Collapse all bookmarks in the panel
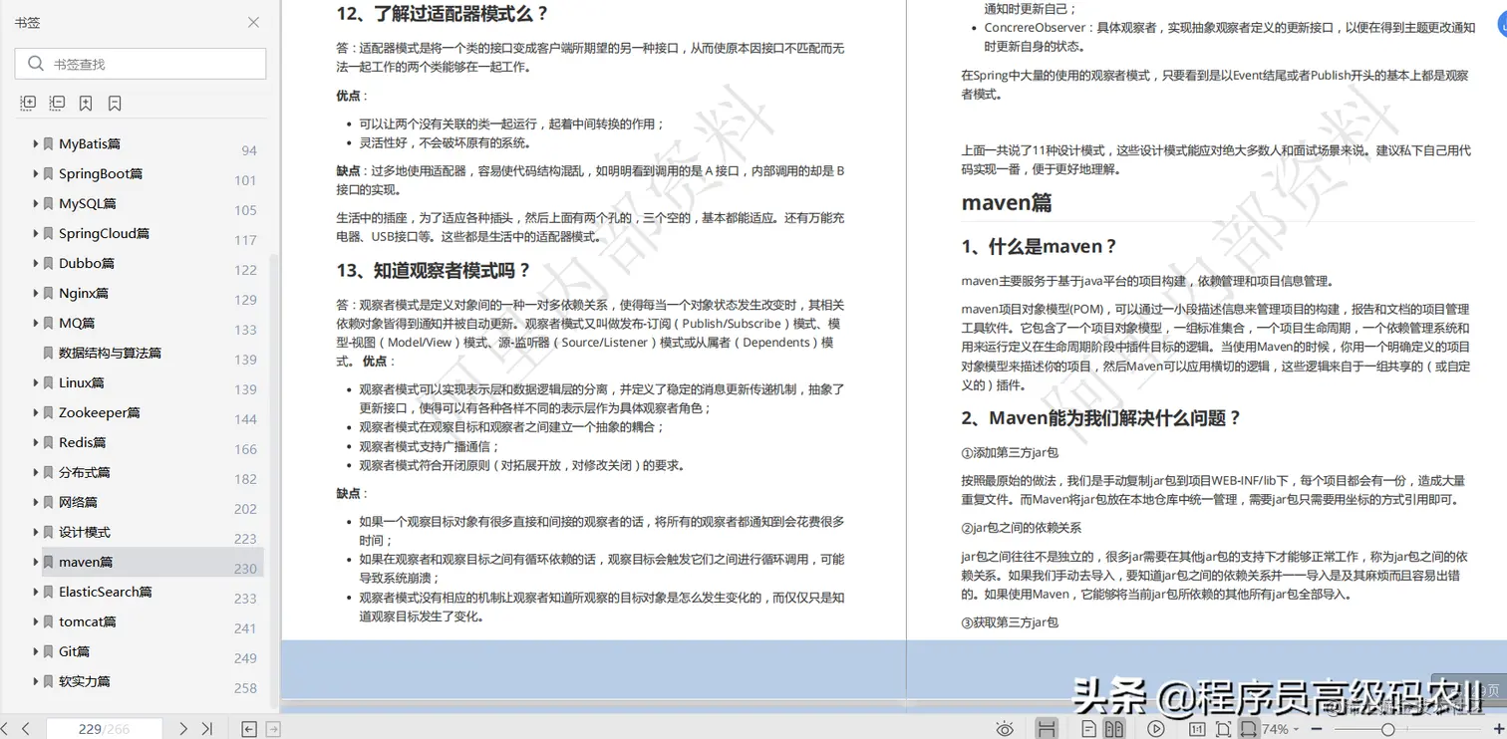1507x739 pixels. click(57, 103)
